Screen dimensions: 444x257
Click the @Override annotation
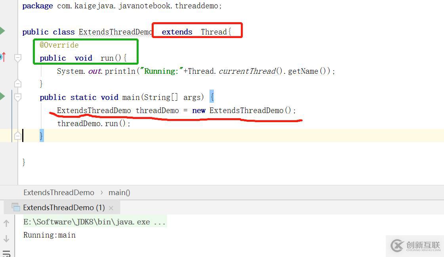coord(59,45)
